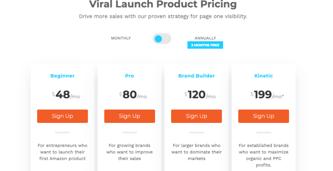The image size is (333, 171).
Task: Hit Sign Up on the Kinetic plan
Action: pyautogui.click(x=263, y=116)
